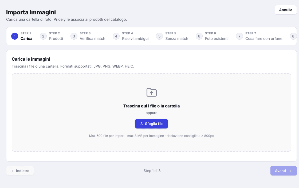Open the Foto esistenti step
Image resolution: width=299 pixels, height=188 pixels.
point(212,36)
